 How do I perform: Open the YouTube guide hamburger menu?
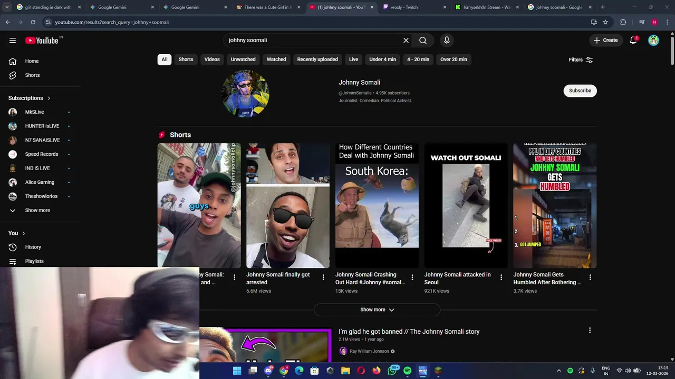(x=13, y=41)
